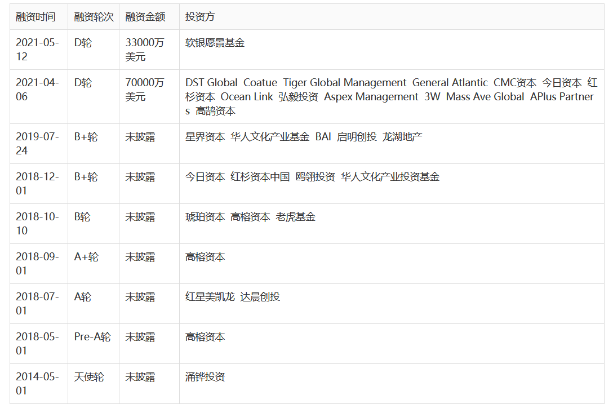Viewport: 613px width, 413px height.
Task: Click investor 琥珀资本
Action: coord(205,217)
